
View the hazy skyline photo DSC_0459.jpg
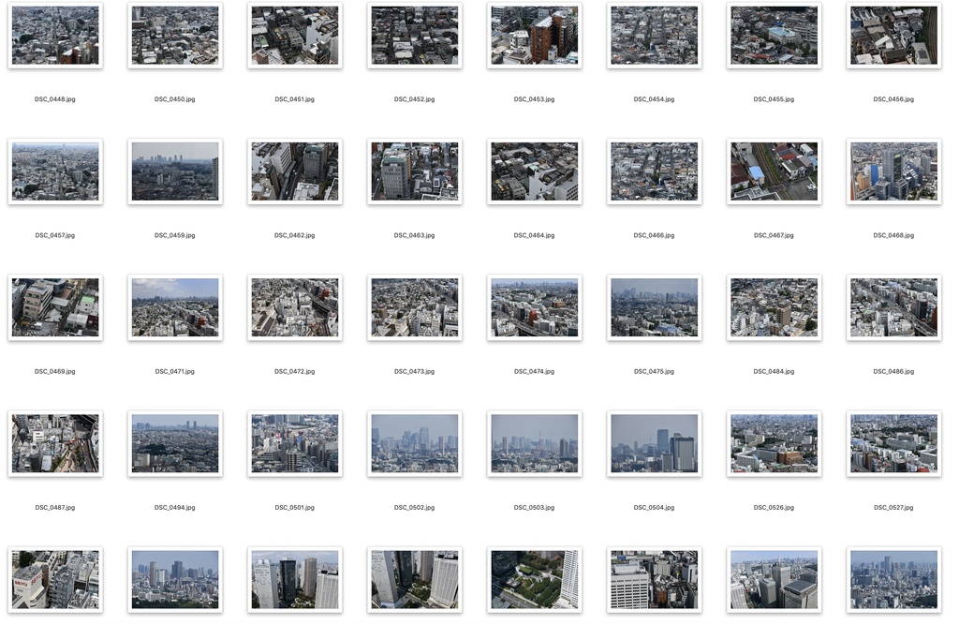[175, 171]
